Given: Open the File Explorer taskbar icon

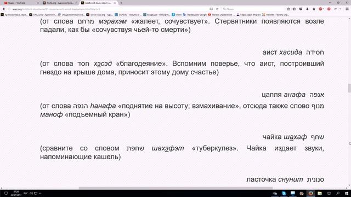Looking at the screenshot, I should (x=320, y=193).
